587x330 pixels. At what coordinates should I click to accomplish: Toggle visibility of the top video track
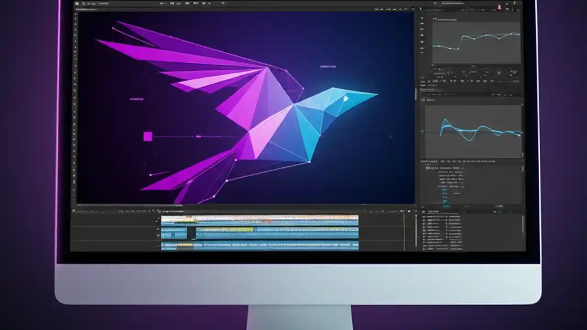coord(160,218)
